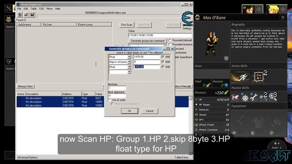Activate the sprint running active skill
Screen dimensions: 292x164
point(240,77)
